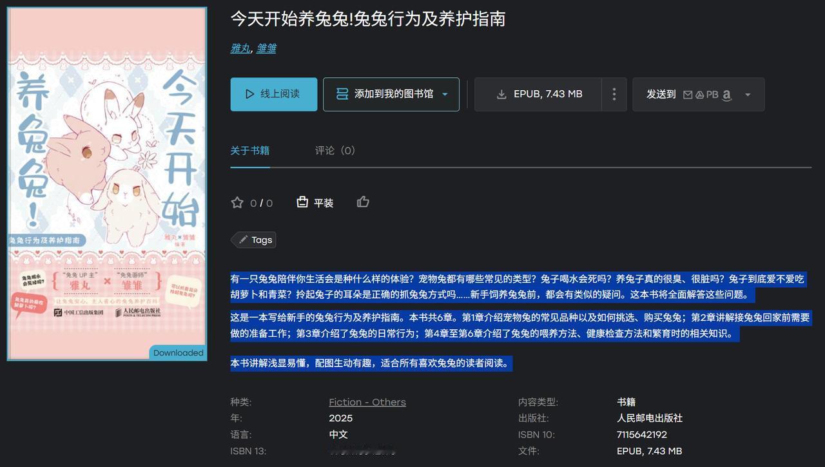Click the language value 中文
This screenshot has width=825, height=467.
[338, 435]
